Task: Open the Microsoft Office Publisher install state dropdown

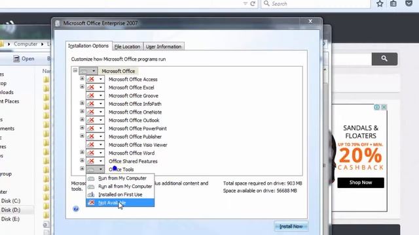Action: [x=95, y=136]
